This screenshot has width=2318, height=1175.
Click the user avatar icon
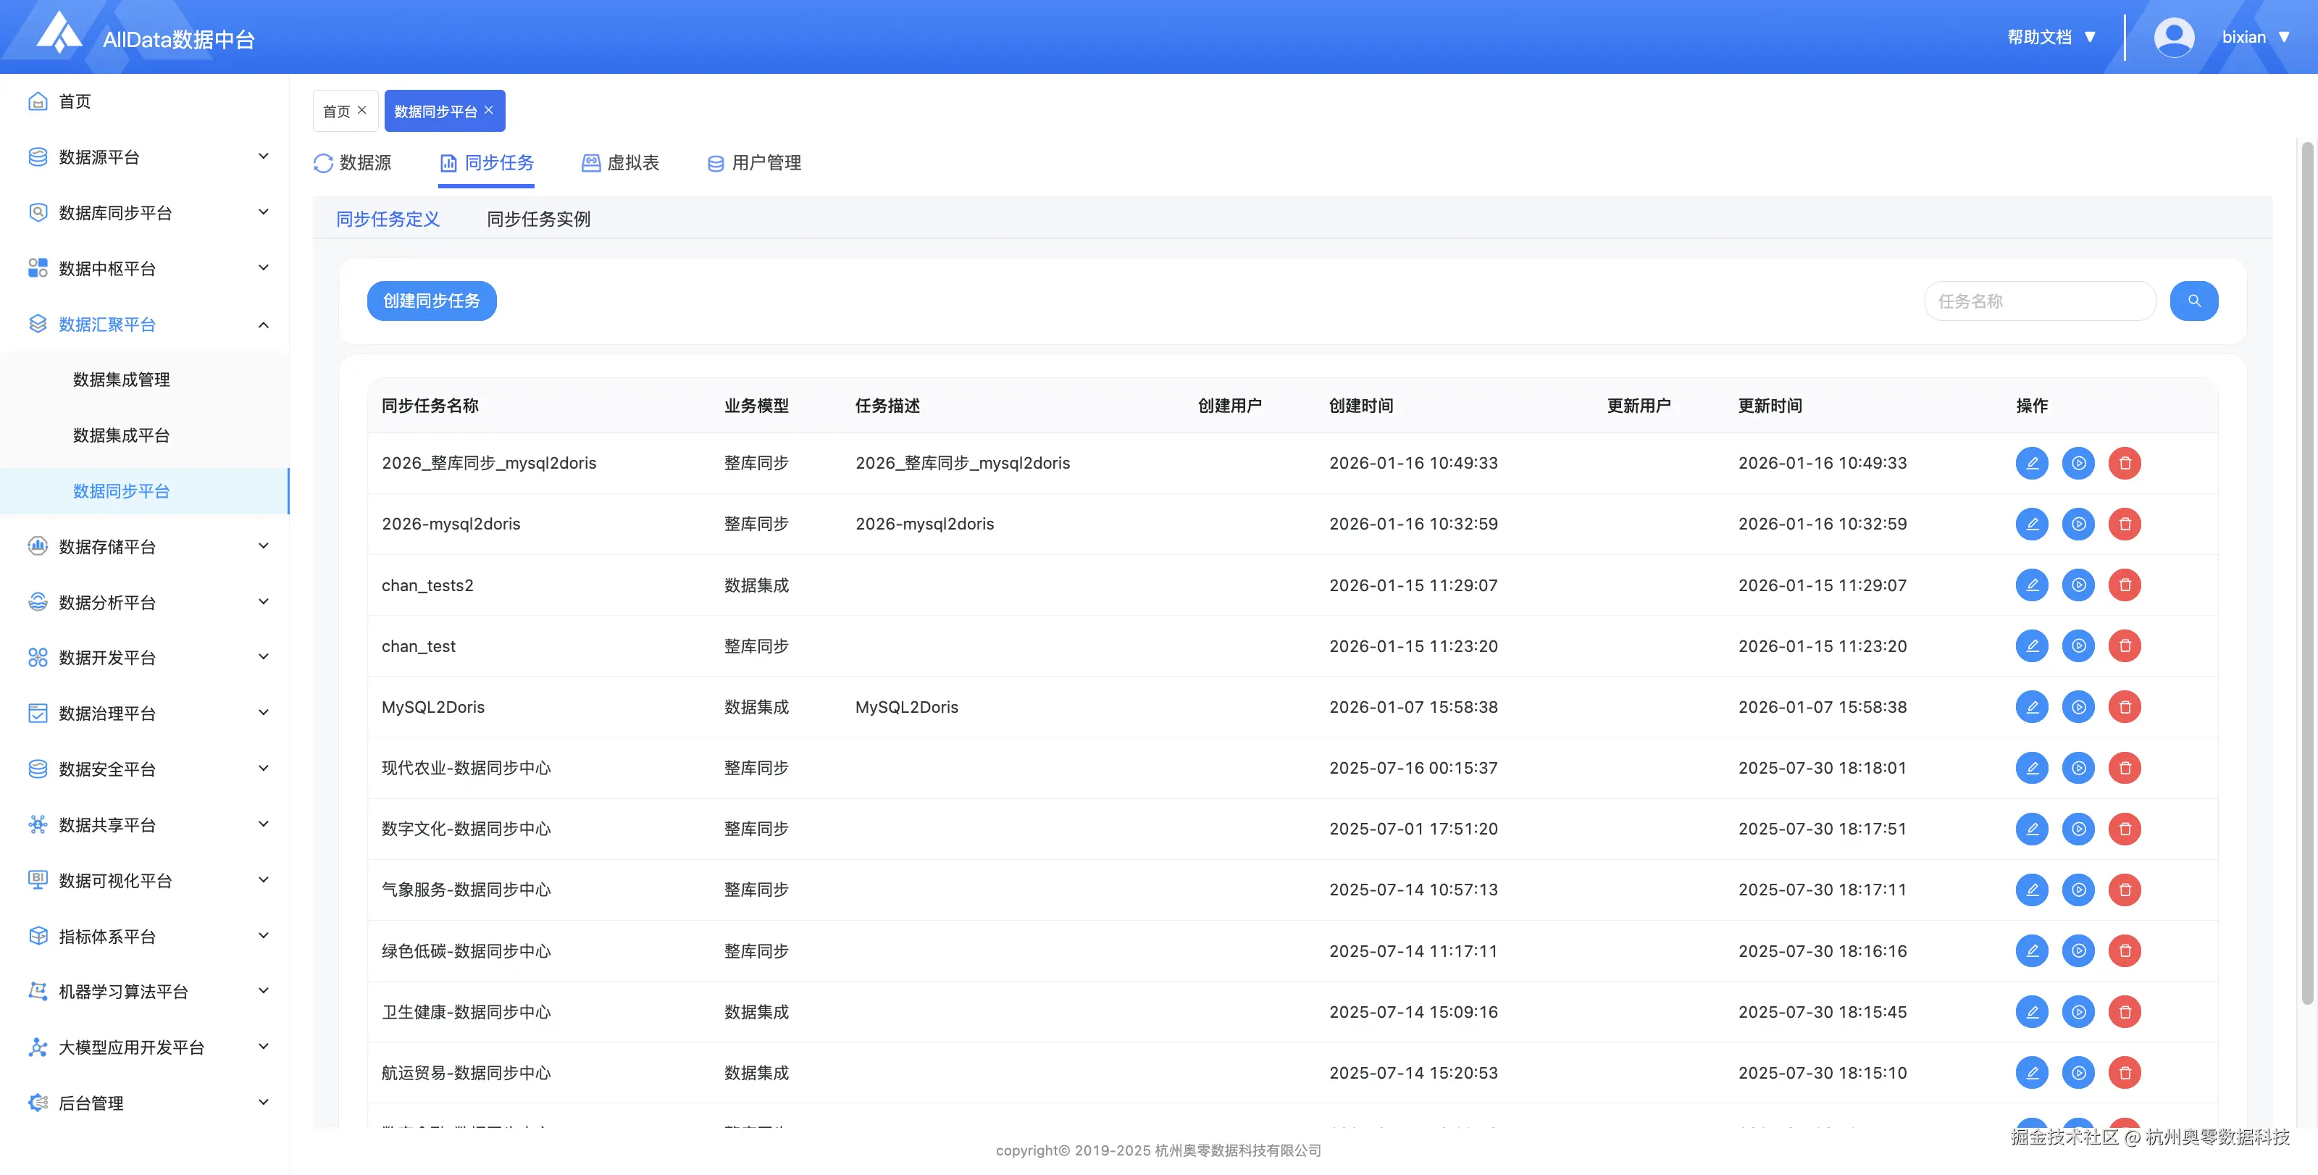click(2173, 37)
